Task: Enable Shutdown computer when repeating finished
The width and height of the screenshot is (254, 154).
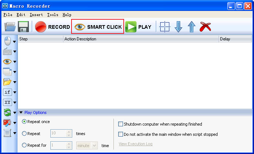Action: (x=120, y=124)
